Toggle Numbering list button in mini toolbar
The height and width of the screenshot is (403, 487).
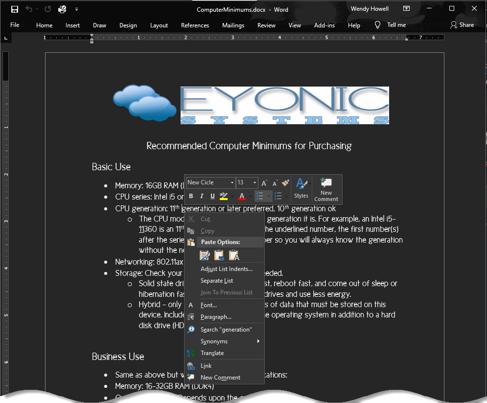click(x=278, y=196)
